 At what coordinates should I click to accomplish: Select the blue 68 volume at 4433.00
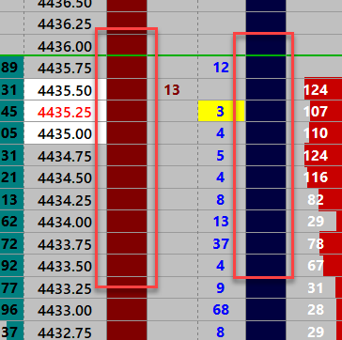pos(221,310)
